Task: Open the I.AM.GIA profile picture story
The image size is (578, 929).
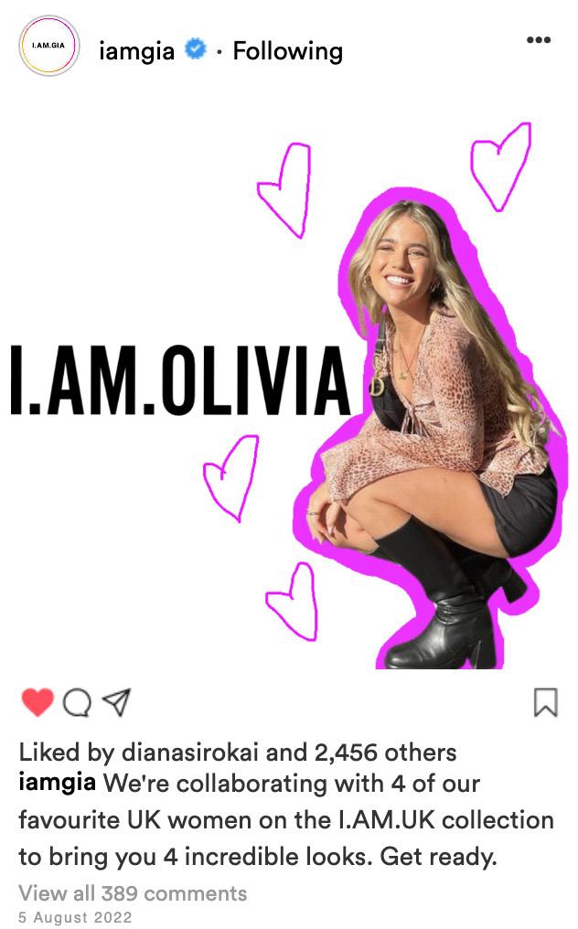Action: pyautogui.click(x=49, y=46)
